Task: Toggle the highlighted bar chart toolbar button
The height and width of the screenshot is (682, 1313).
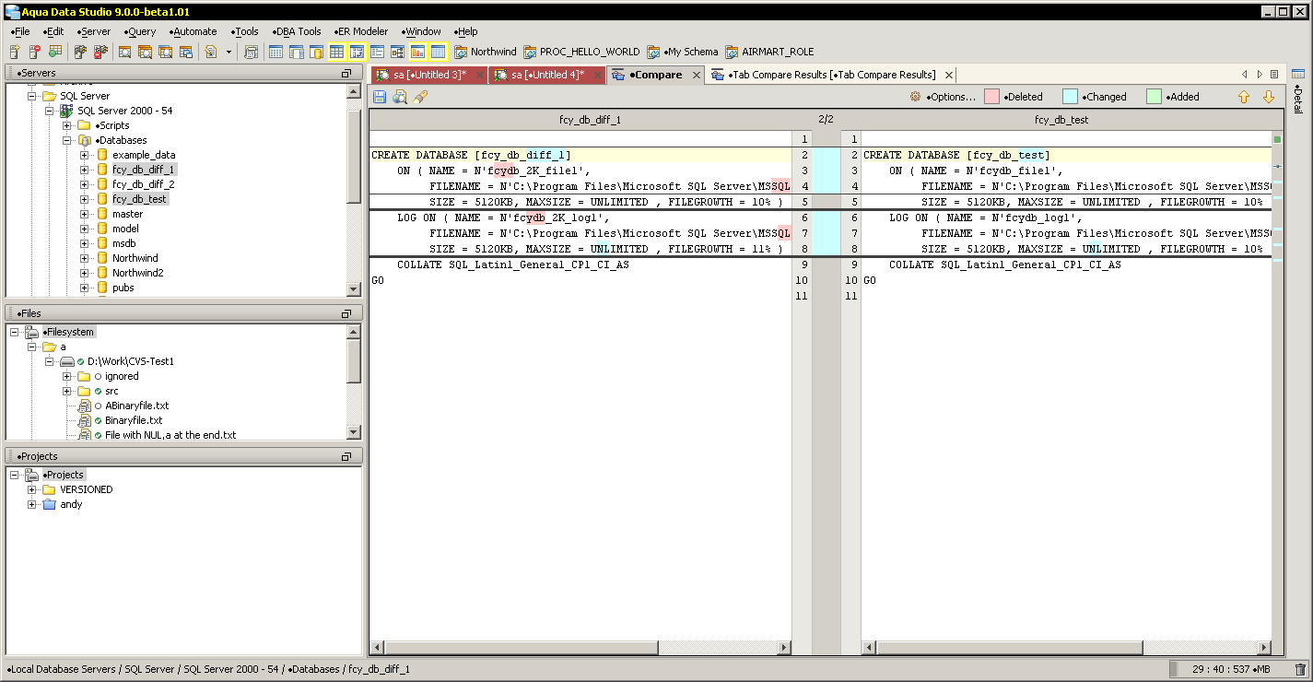Action: click(417, 52)
